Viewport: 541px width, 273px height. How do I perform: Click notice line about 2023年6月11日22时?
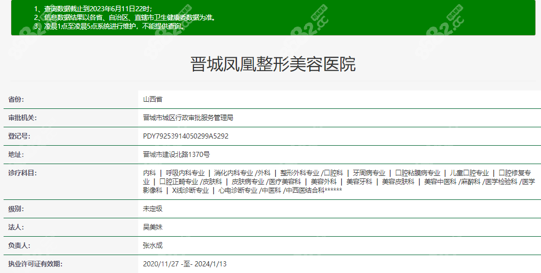93,9
